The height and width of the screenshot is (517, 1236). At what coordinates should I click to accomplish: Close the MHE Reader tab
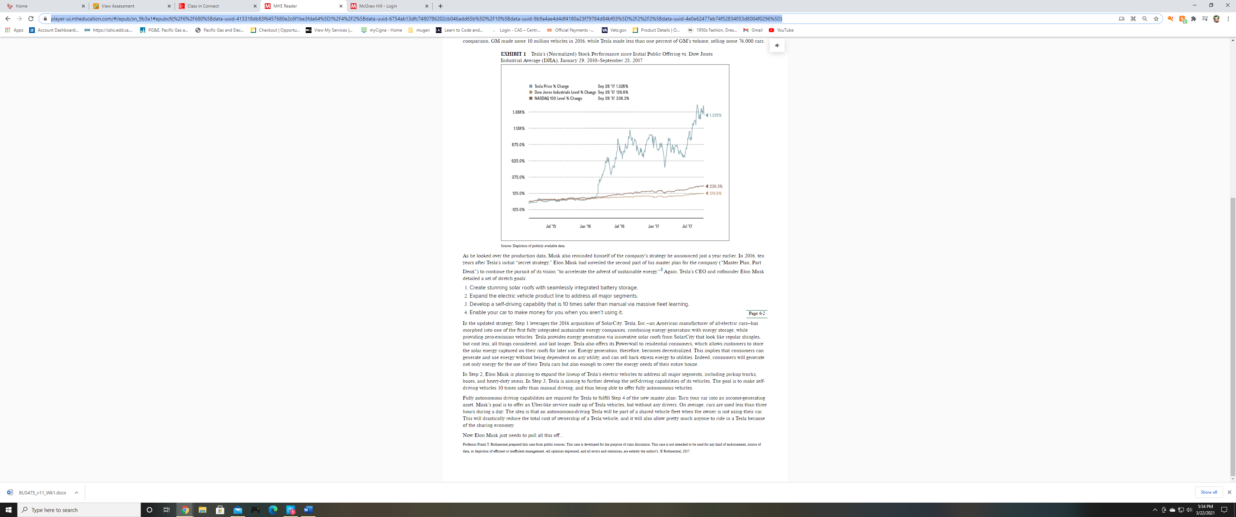[x=341, y=6]
